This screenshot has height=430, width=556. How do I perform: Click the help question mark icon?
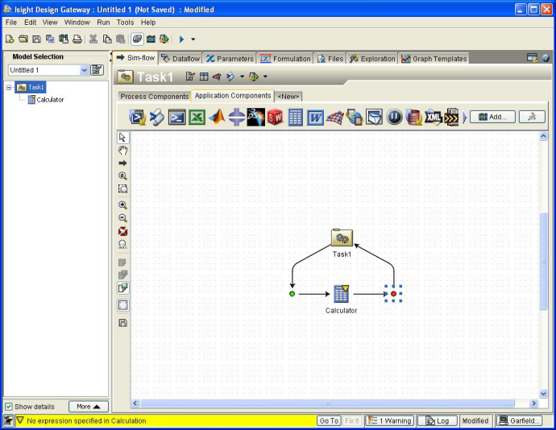tap(546, 58)
